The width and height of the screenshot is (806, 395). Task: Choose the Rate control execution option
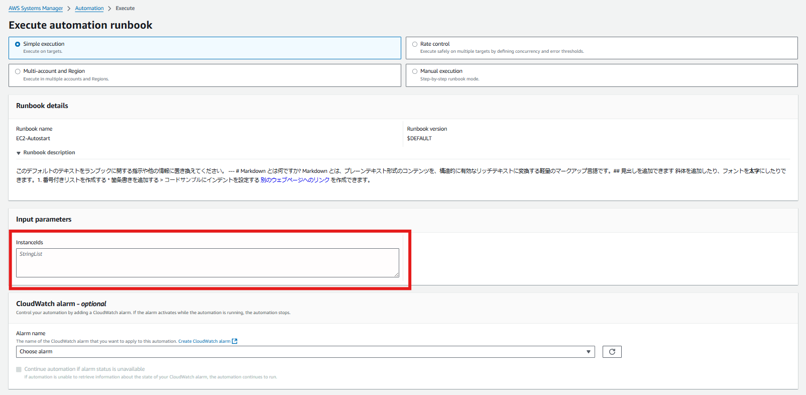(x=415, y=44)
